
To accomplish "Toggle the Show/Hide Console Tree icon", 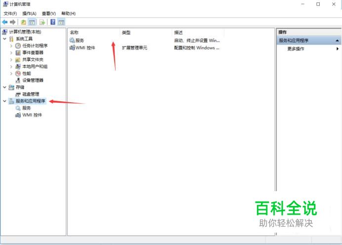I will point(32,22).
